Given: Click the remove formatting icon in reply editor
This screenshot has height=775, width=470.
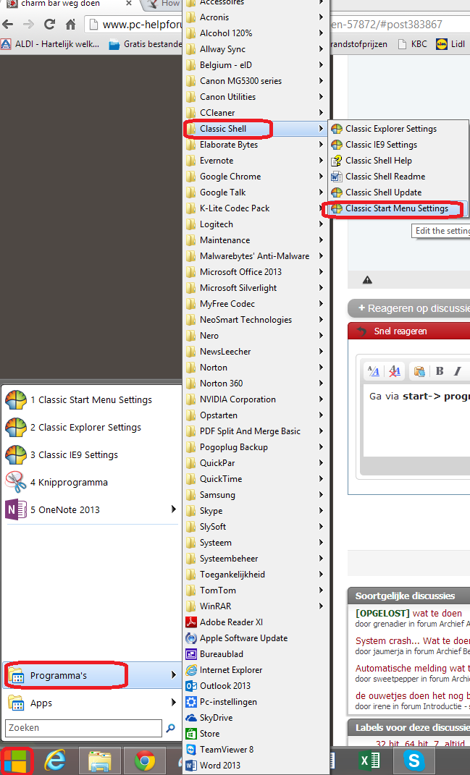Looking at the screenshot, I should point(394,371).
